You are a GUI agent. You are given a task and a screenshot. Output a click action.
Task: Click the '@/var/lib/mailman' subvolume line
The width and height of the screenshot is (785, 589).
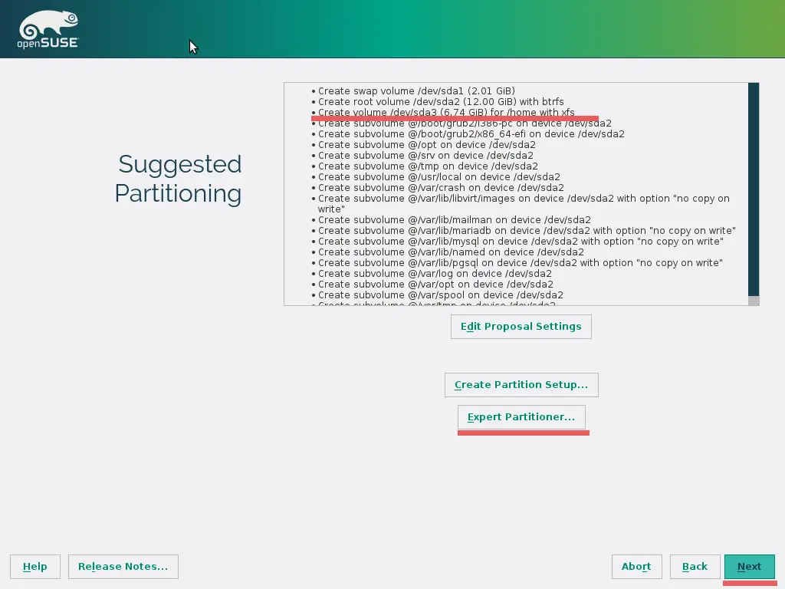pyautogui.click(x=454, y=220)
